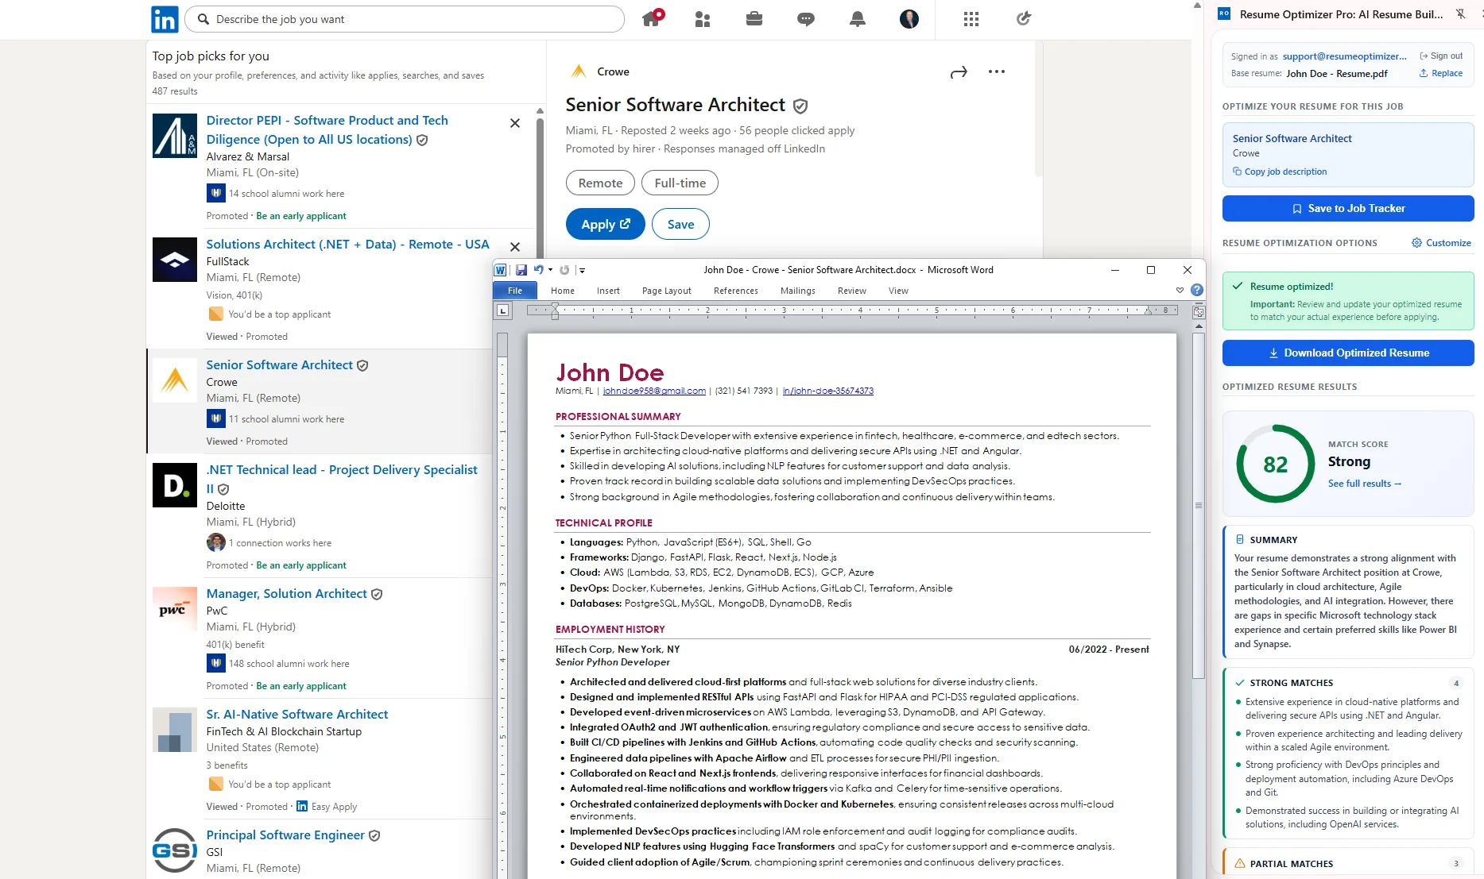This screenshot has width=1484, height=879.
Task: Open LinkedIn Home icon with notification badge
Action: tap(653, 18)
